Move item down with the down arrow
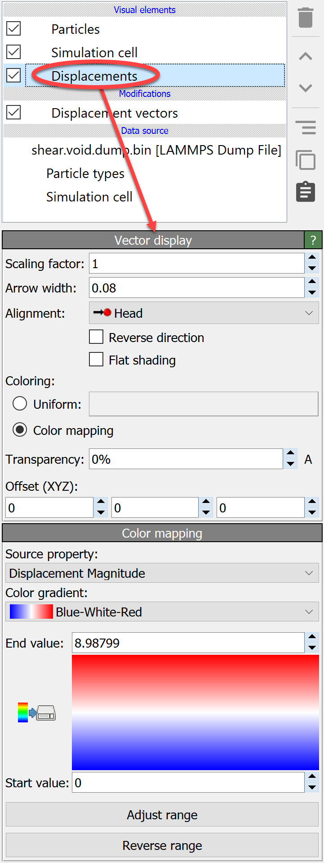 coord(305,88)
